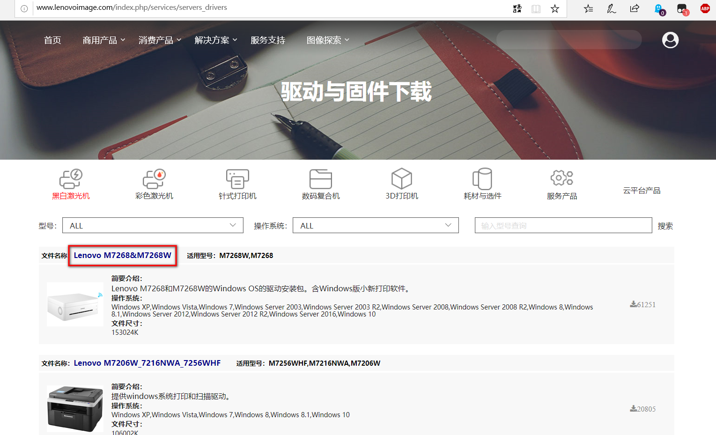Go to 首页 in the navigation bar
Viewport: 716px width, 435px height.
pos(52,40)
